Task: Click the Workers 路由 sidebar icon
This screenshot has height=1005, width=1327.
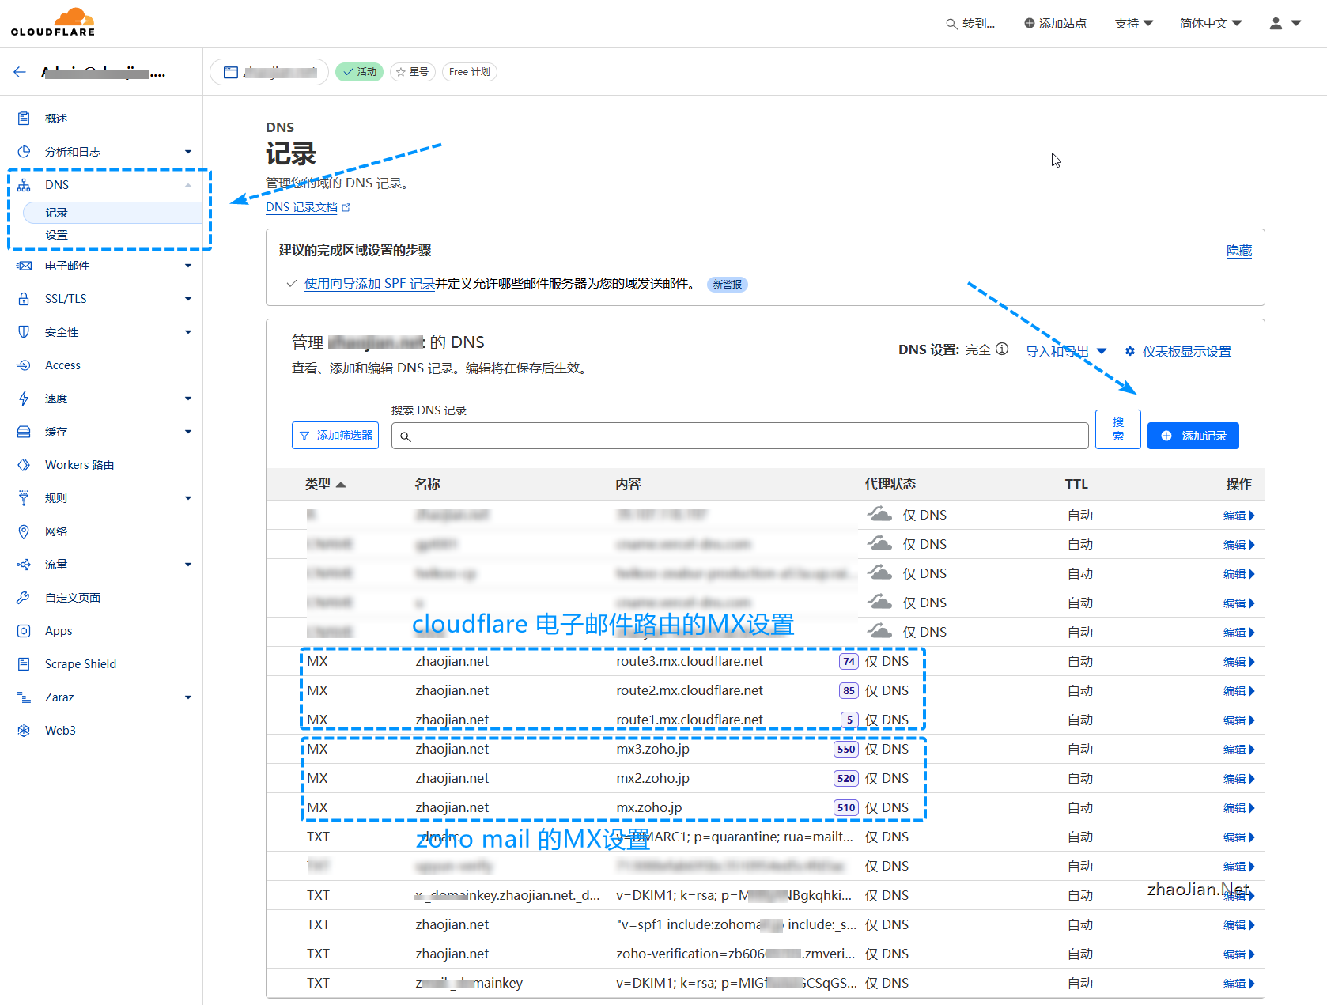Action: point(24,465)
